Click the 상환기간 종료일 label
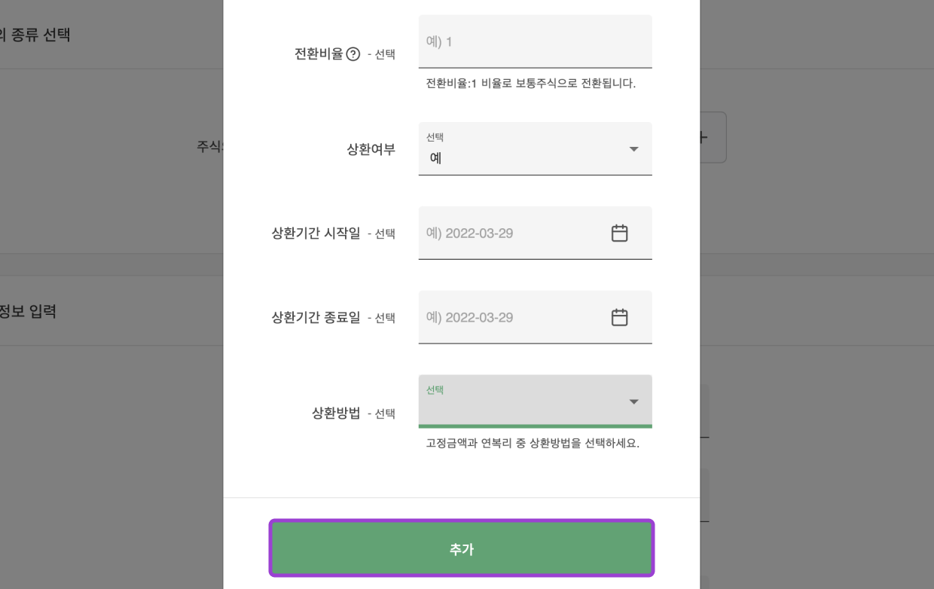Viewport: 934px width, 589px height. click(316, 318)
